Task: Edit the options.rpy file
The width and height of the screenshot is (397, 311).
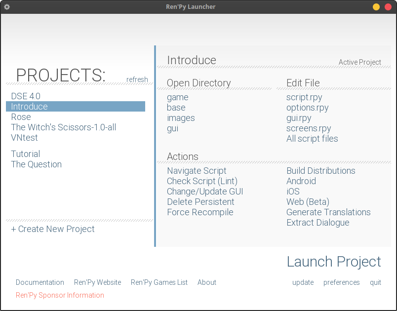Action: pos(307,108)
